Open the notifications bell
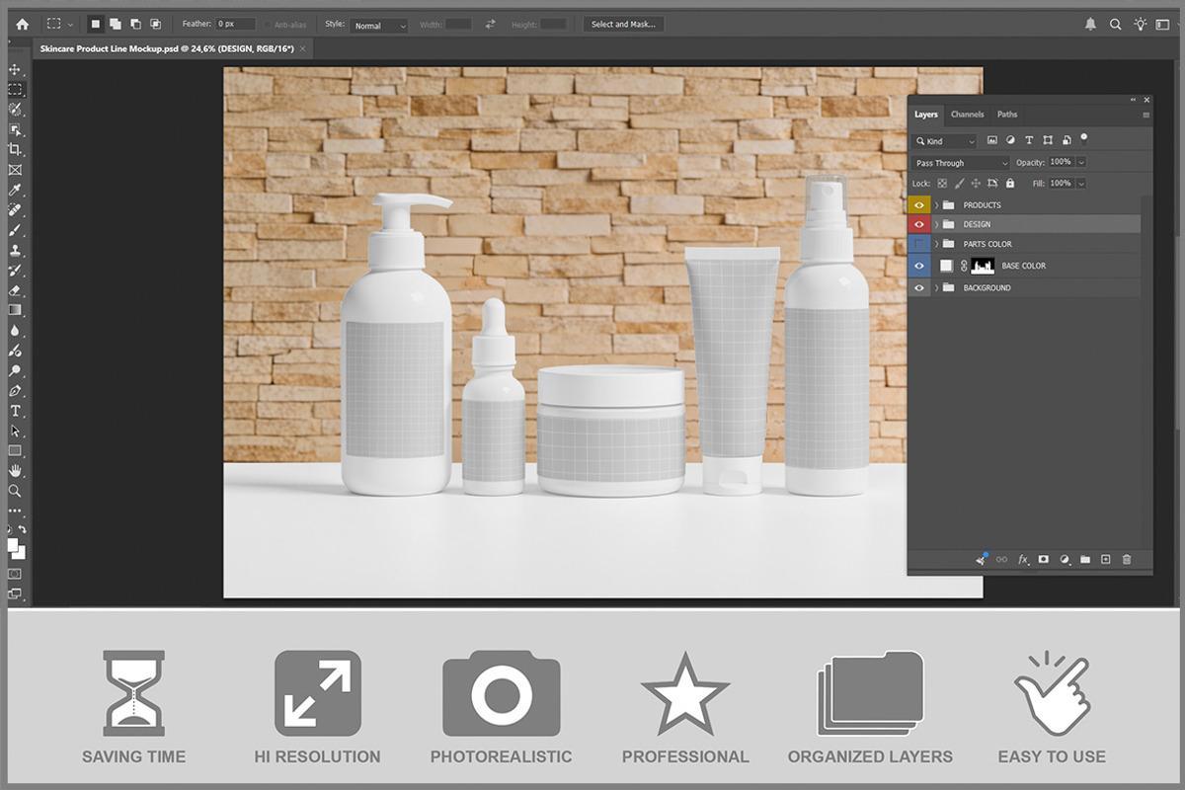The width and height of the screenshot is (1185, 790). pyautogui.click(x=1090, y=24)
